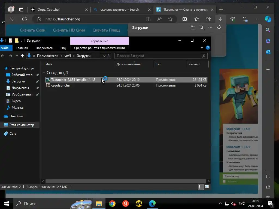Viewport: 279px width, 209px height.
Task: Open Outlook icon in Edge sidebar
Action: point(268,52)
